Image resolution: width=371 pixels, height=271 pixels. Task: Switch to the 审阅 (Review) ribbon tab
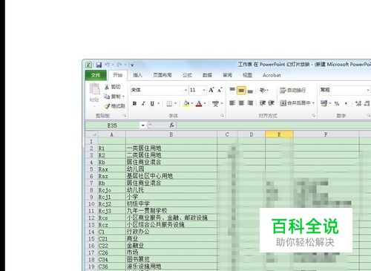(227, 75)
